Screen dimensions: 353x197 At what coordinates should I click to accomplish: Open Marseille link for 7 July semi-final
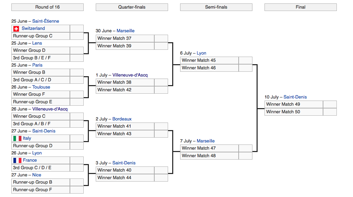(x=206, y=141)
